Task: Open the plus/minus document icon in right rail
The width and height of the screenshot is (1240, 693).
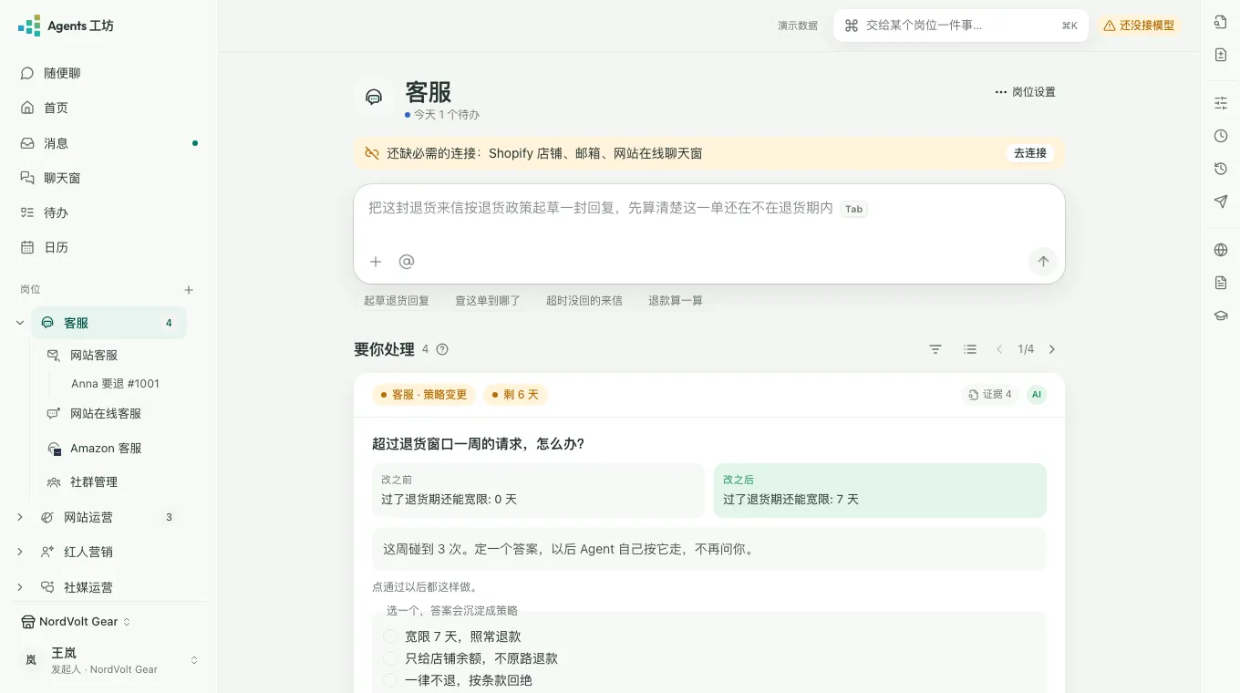Action: click(x=1221, y=55)
